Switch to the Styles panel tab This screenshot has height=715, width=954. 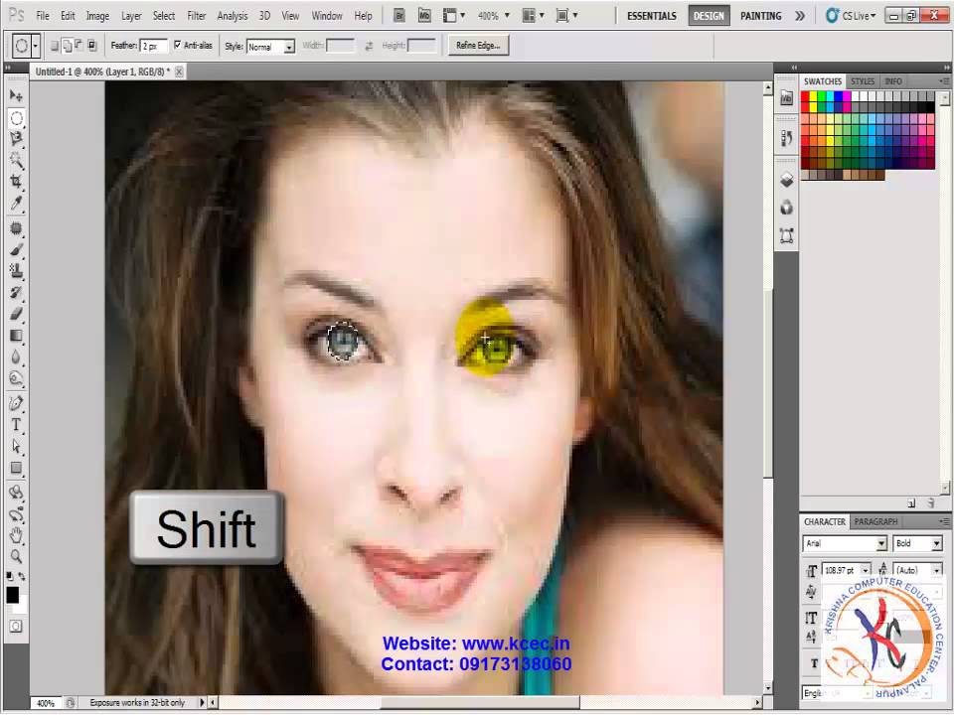coord(863,81)
